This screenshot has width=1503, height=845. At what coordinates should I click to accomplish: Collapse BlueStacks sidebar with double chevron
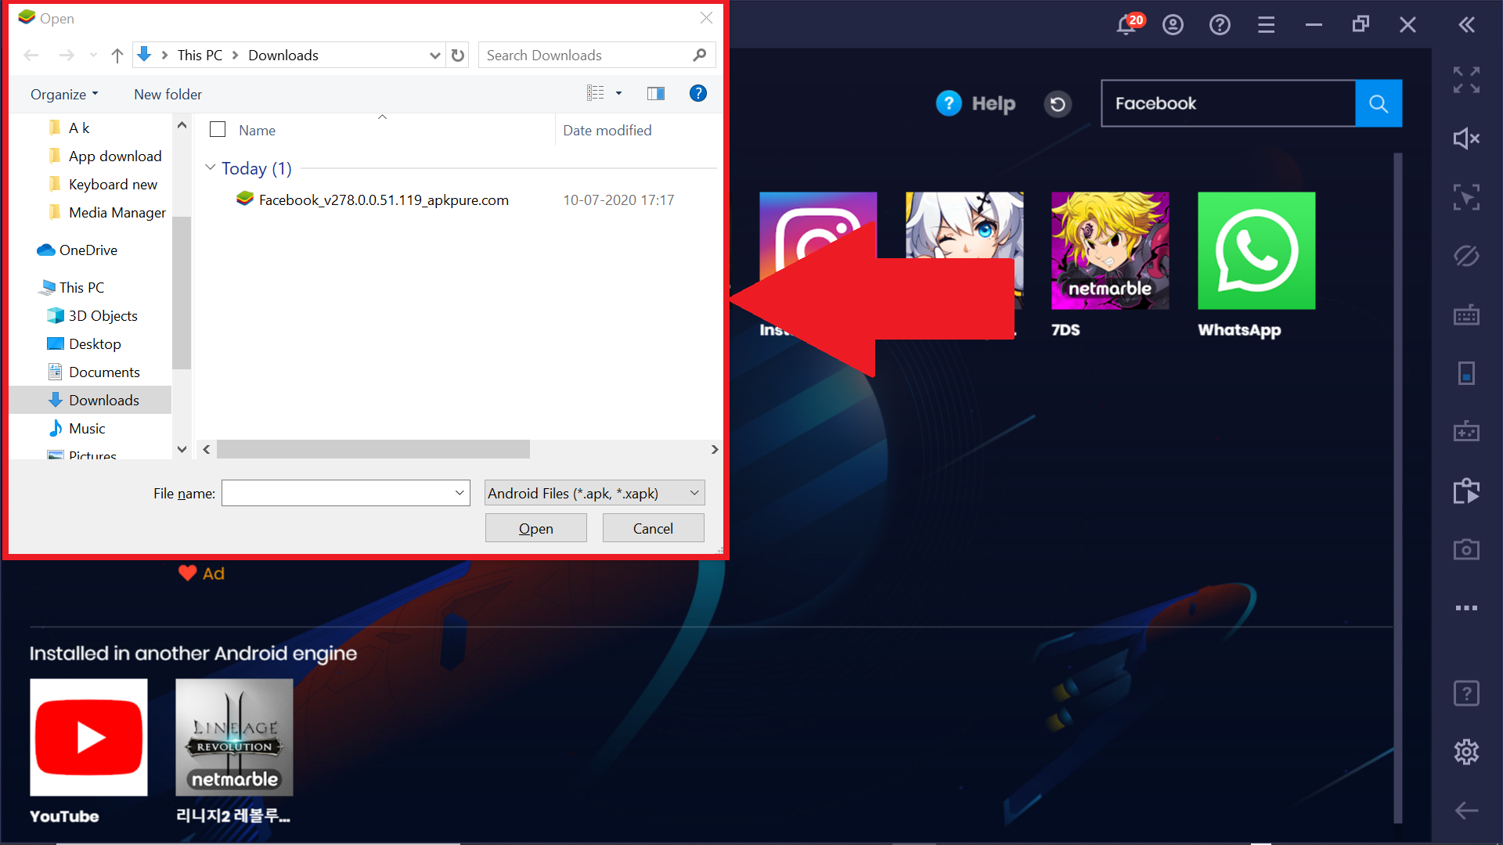(1467, 25)
